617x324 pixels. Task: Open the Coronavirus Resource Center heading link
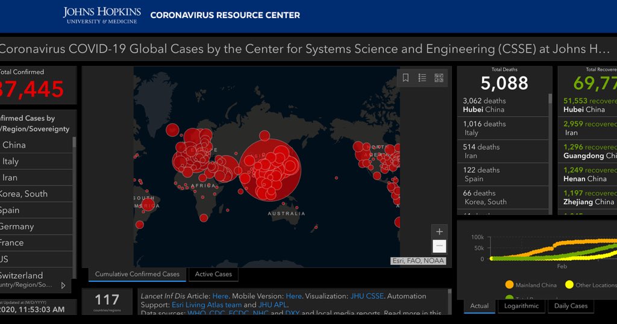[x=225, y=15]
